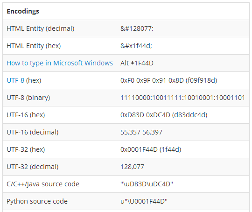252x212 pixels.
Task: Click the Python source code string
Action: pos(144,201)
